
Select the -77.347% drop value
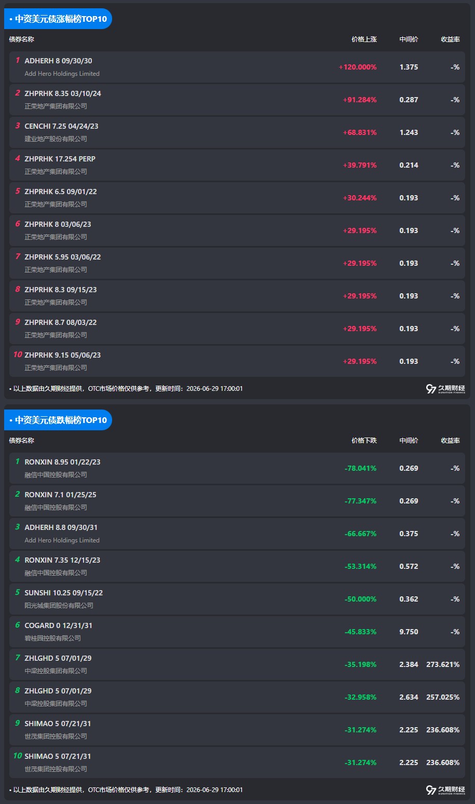tap(360, 501)
